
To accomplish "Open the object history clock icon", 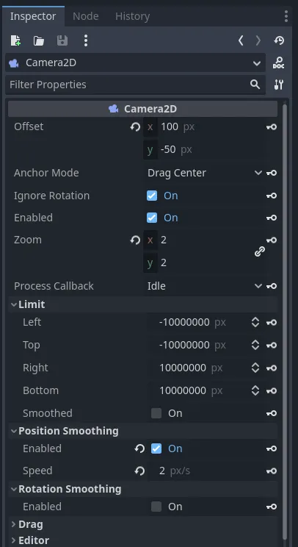I will coord(279,41).
